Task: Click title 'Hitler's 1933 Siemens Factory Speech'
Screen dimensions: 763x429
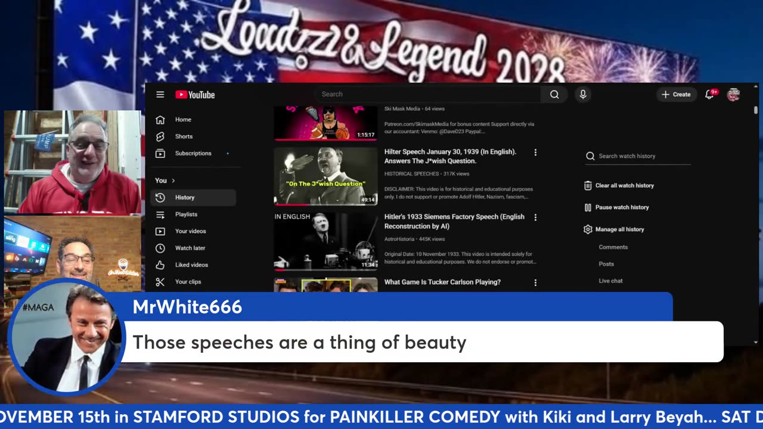Action: [454, 222]
